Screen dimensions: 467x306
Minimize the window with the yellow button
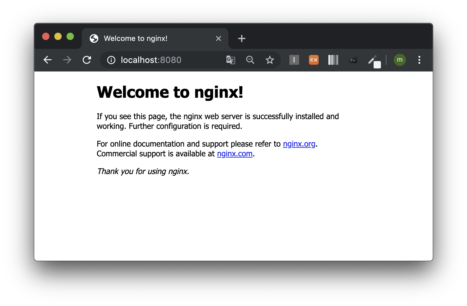pyautogui.click(x=58, y=36)
